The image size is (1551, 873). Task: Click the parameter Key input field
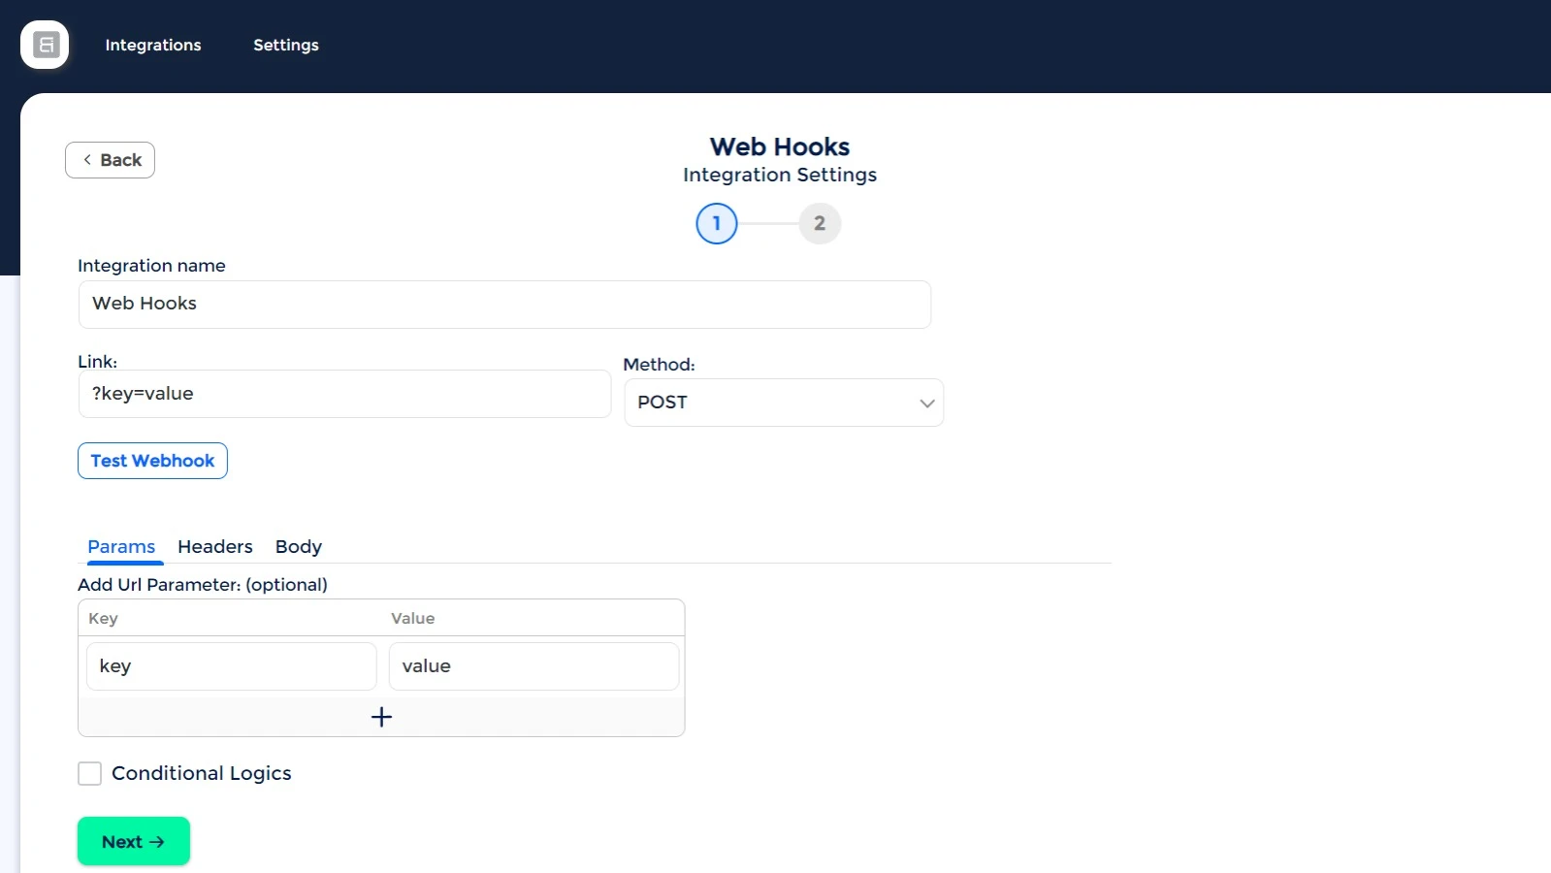pyautogui.click(x=232, y=666)
